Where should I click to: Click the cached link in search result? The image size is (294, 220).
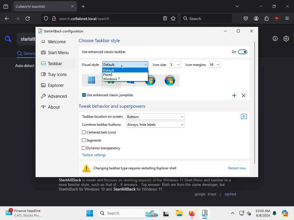click(x=230, y=194)
